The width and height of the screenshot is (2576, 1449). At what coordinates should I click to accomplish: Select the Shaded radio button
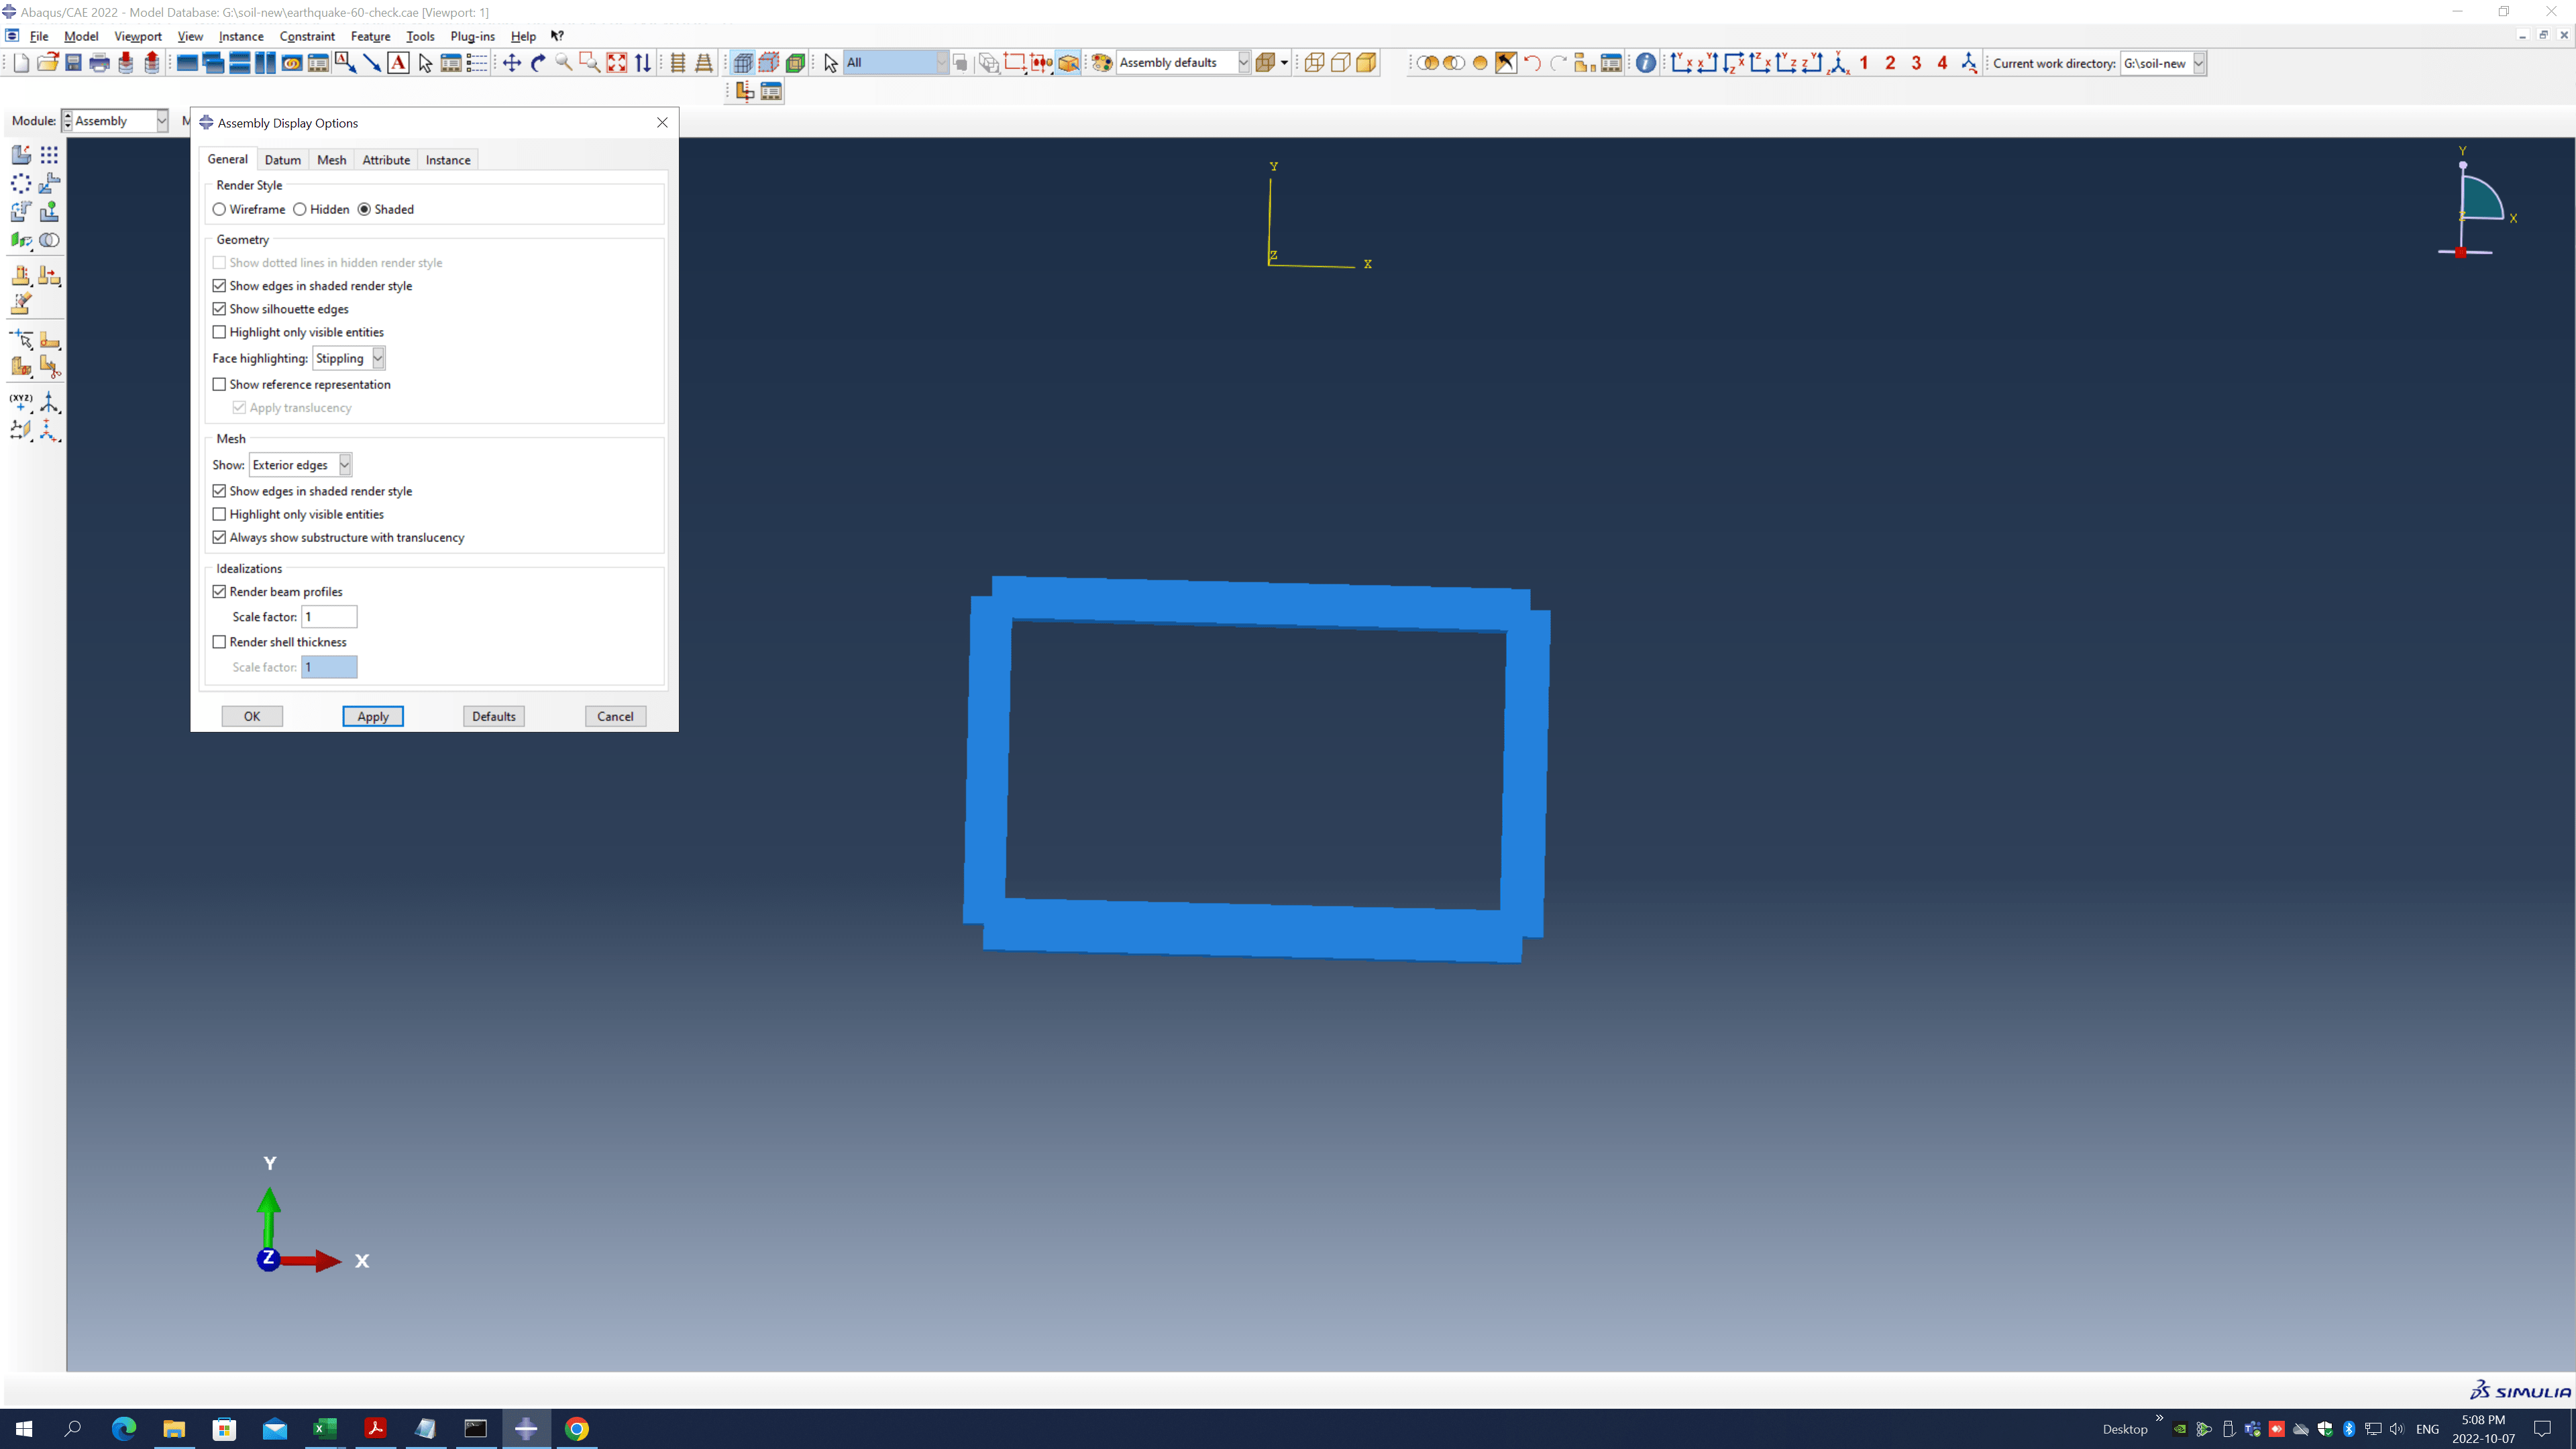click(364, 209)
